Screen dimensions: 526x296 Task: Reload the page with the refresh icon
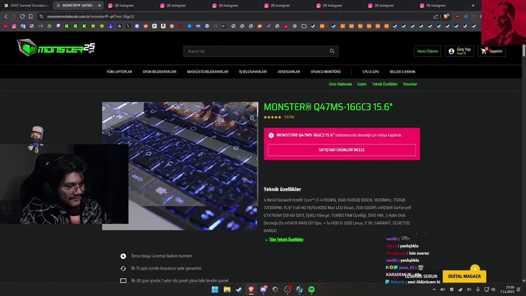[x=22, y=16]
